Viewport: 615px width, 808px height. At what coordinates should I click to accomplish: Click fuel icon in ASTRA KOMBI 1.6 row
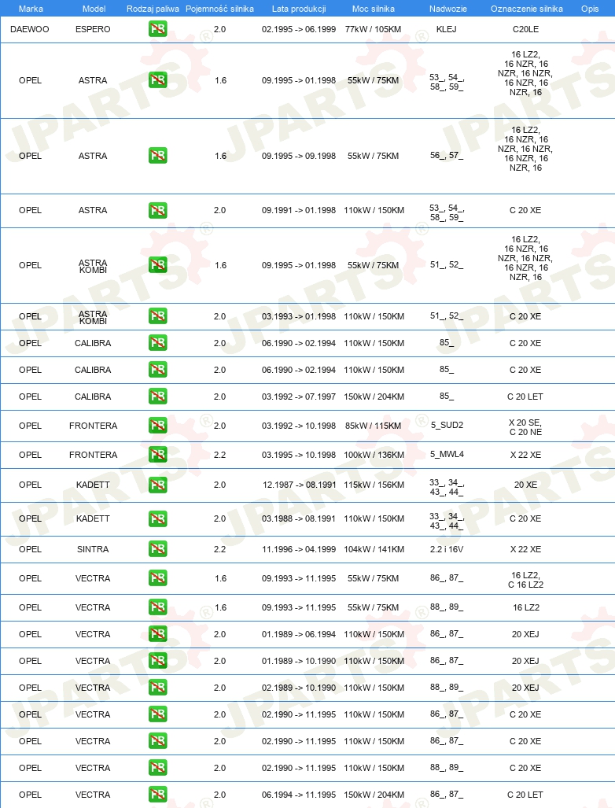point(157,265)
